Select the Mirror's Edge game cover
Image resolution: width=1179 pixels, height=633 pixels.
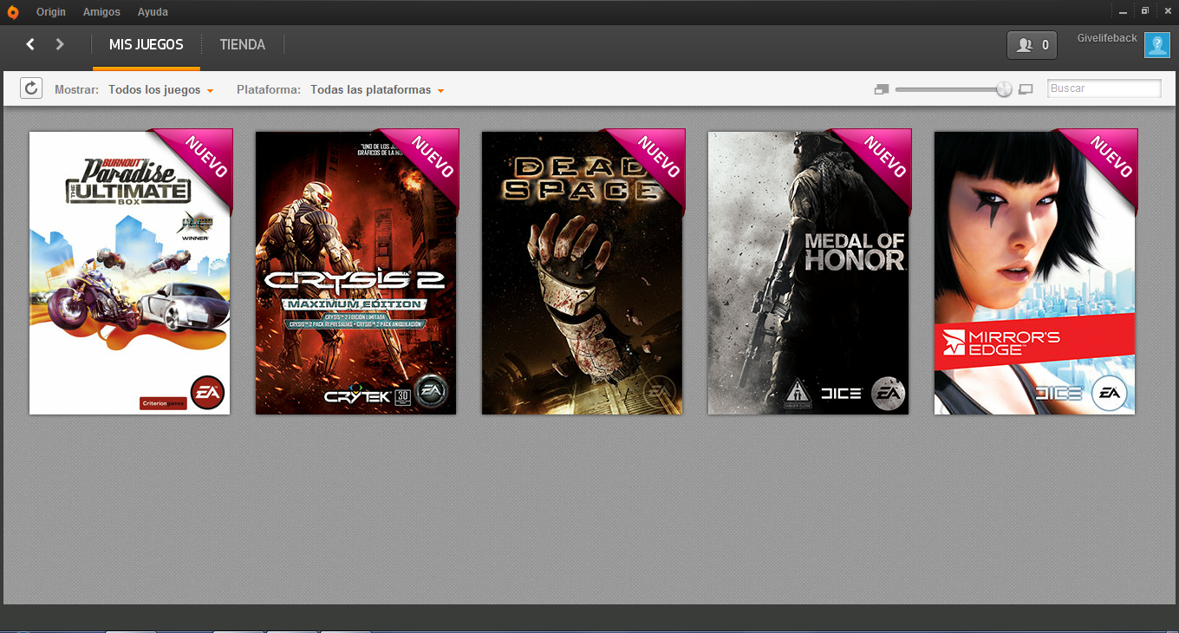tap(1035, 273)
